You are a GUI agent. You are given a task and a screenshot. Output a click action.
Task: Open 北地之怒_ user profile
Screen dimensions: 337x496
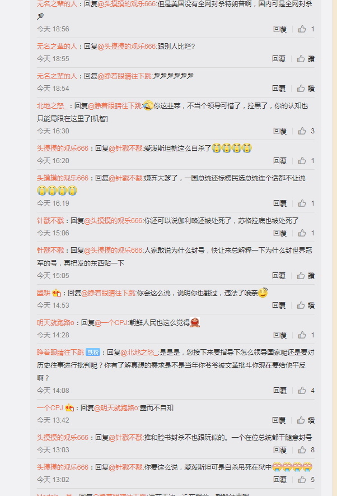(x=52, y=106)
